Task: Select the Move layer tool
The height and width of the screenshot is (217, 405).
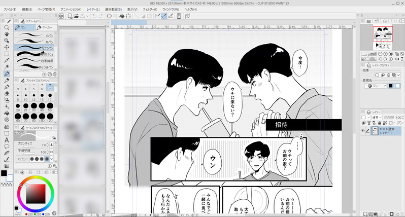Action: (7, 47)
